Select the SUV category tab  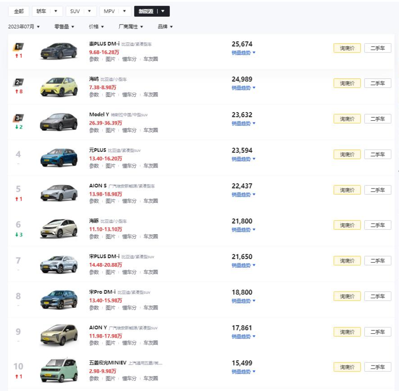[75, 11]
